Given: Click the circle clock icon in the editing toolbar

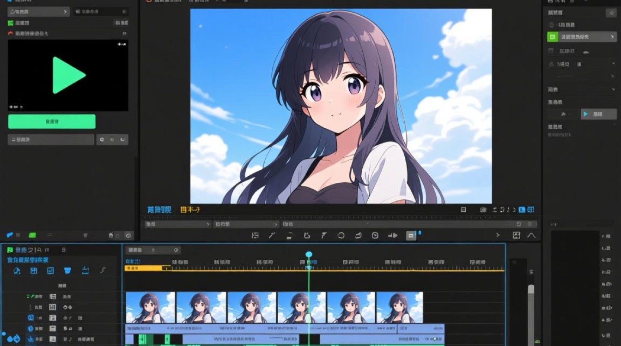Looking at the screenshot, I should (375, 235).
